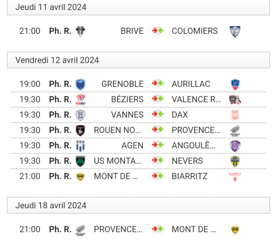Click arrows icon between Brive and Colomiers
The width and height of the screenshot is (277, 249).
pos(158,31)
